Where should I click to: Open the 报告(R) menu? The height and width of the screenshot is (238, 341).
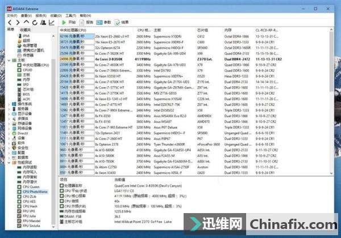pos(41,16)
